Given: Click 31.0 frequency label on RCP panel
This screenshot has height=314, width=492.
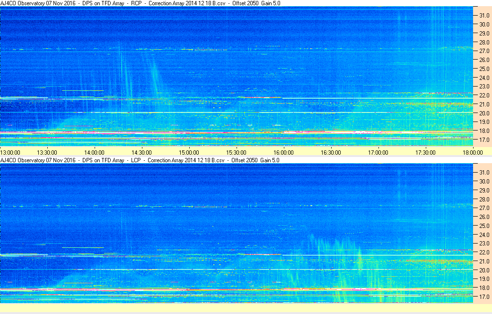Looking at the screenshot, I should tap(484, 16).
